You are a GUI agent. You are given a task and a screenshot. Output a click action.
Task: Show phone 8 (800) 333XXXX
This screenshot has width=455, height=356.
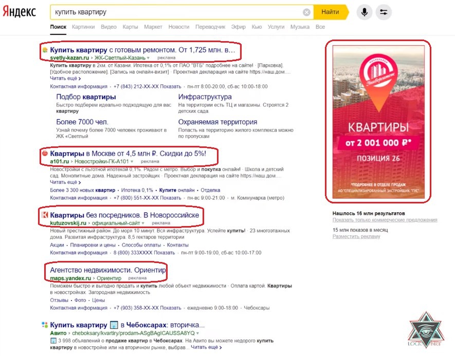point(144,253)
